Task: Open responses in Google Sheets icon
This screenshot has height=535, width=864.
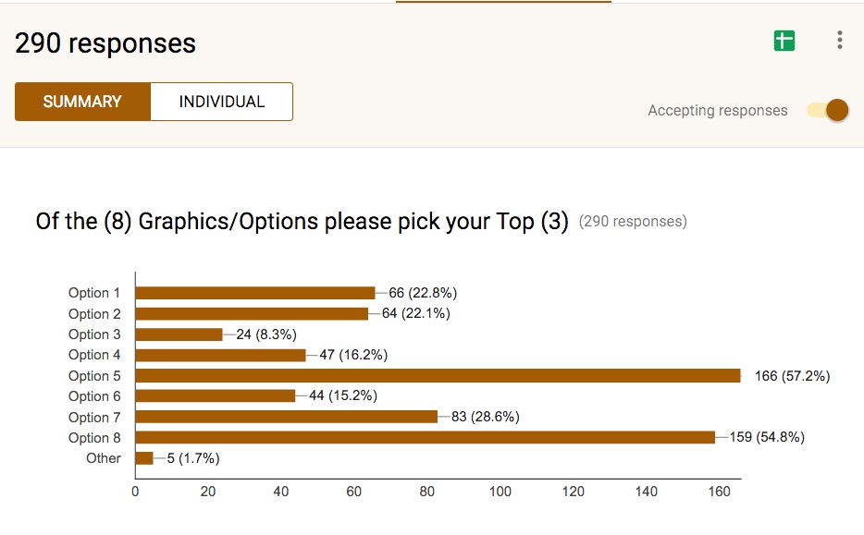Action: (784, 40)
